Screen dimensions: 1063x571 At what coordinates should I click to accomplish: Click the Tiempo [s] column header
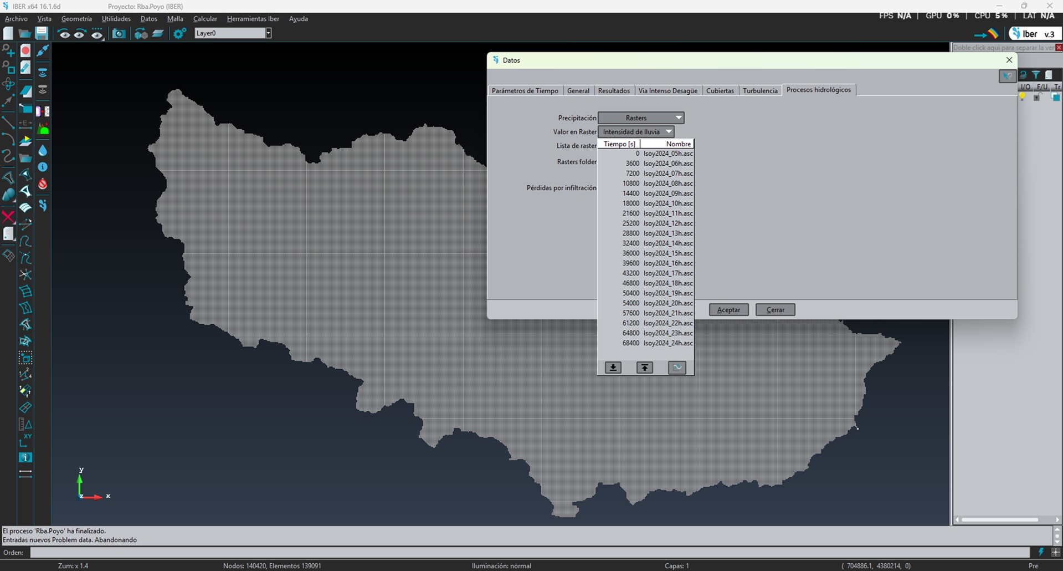pyautogui.click(x=619, y=144)
